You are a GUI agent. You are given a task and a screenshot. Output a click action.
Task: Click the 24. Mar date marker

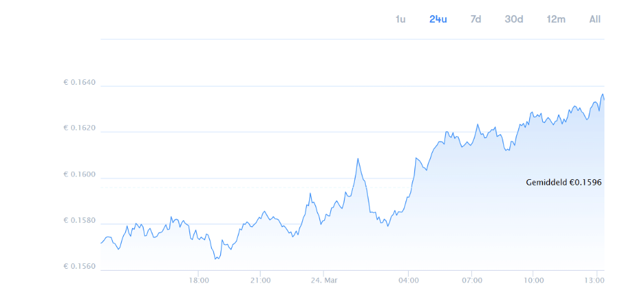323,280
